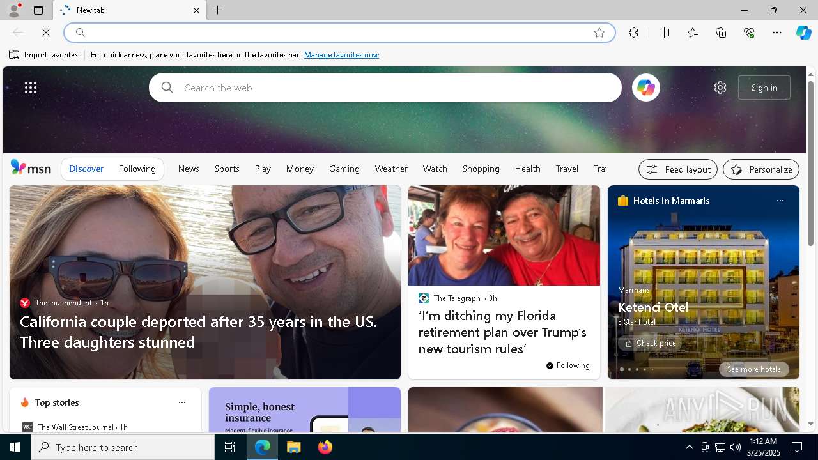The height and width of the screenshot is (460, 818).
Task: Click the Top stories heading
Action: pyautogui.click(x=57, y=402)
